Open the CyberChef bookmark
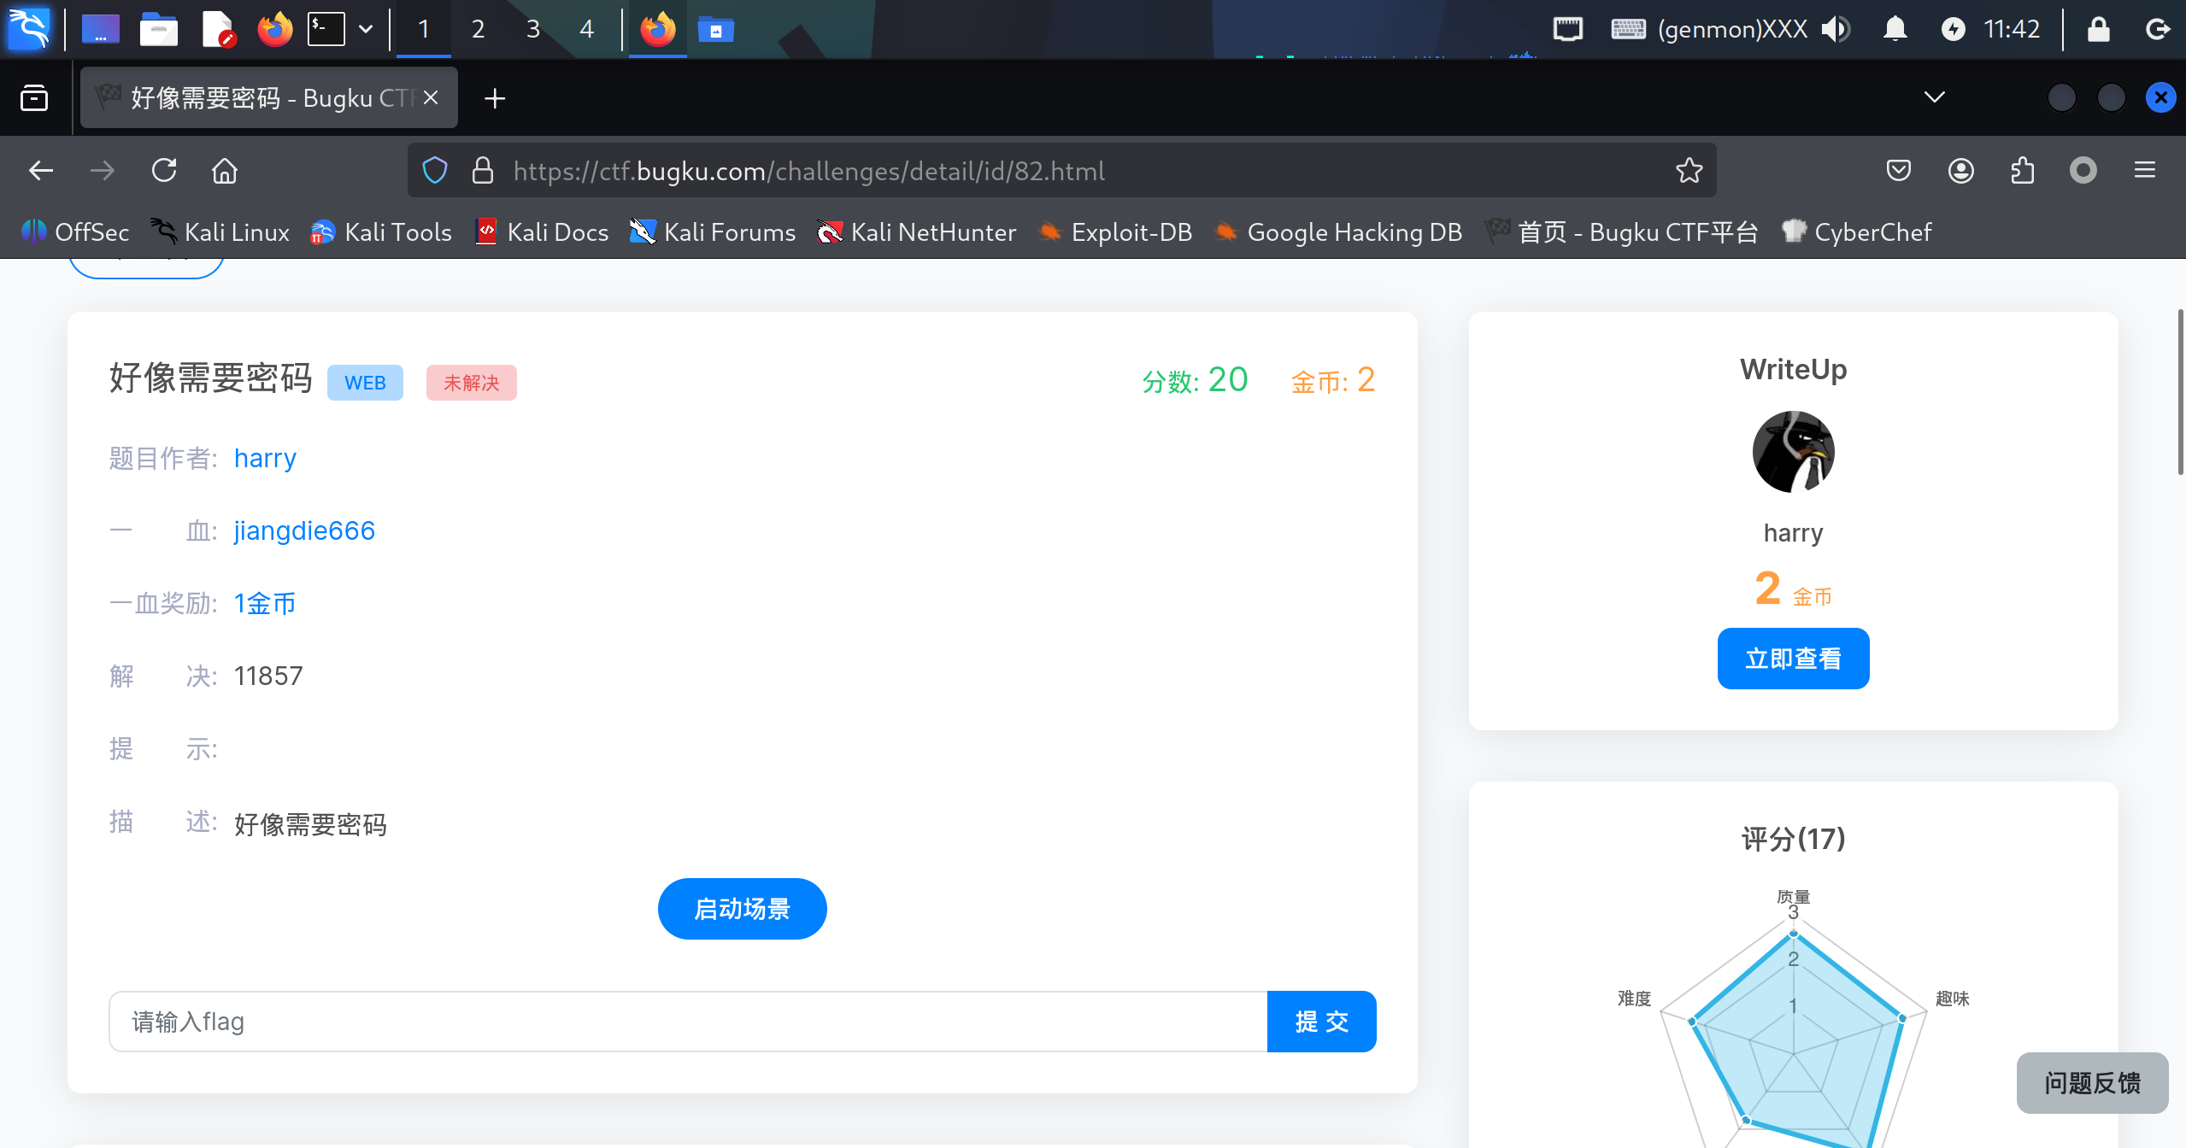This screenshot has width=2186, height=1148. tap(1856, 231)
